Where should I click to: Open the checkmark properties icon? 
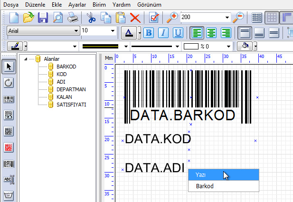(x=154, y=18)
